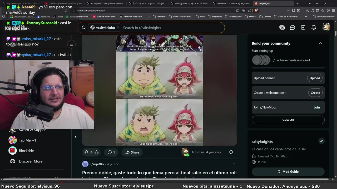Open comments on the meme post

[x=111, y=152]
